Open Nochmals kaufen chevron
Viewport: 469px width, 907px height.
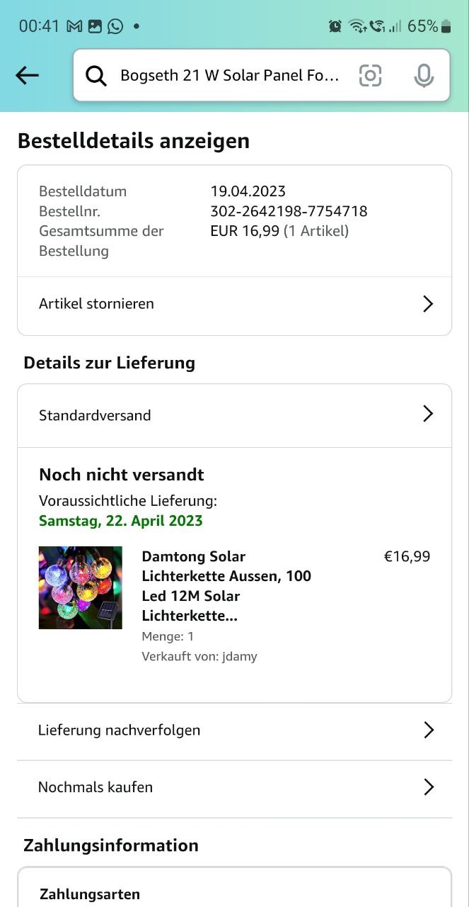[x=428, y=787]
